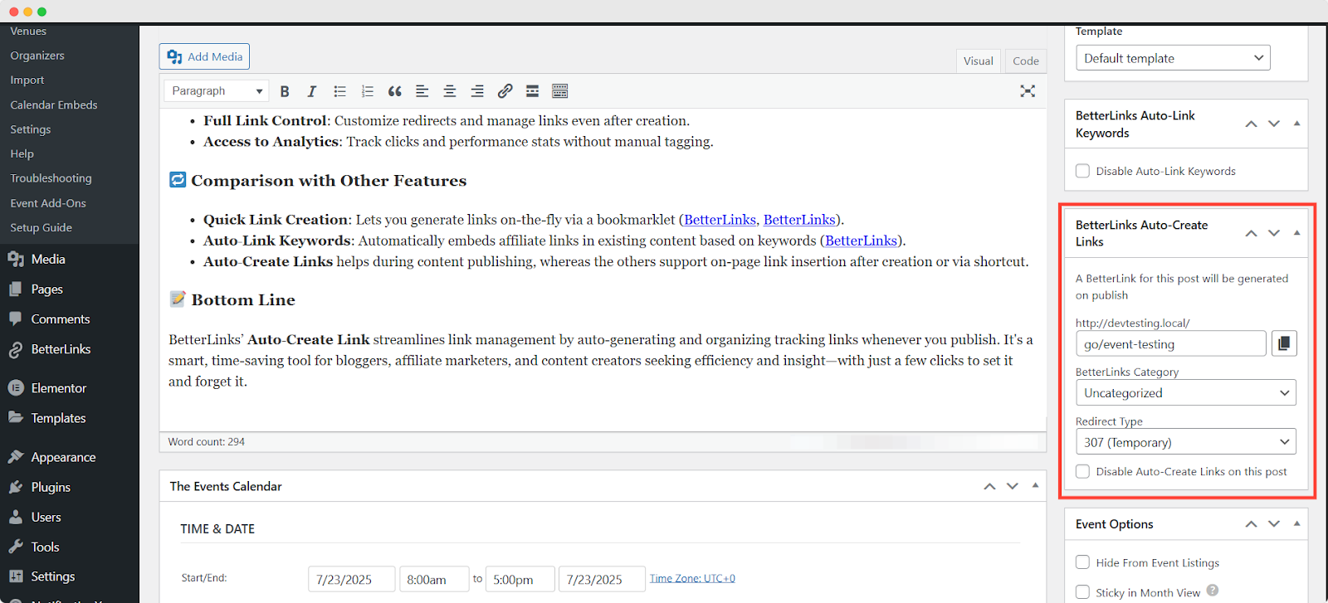The image size is (1328, 603).
Task: Insert Read More tag
Action: pyautogui.click(x=533, y=91)
